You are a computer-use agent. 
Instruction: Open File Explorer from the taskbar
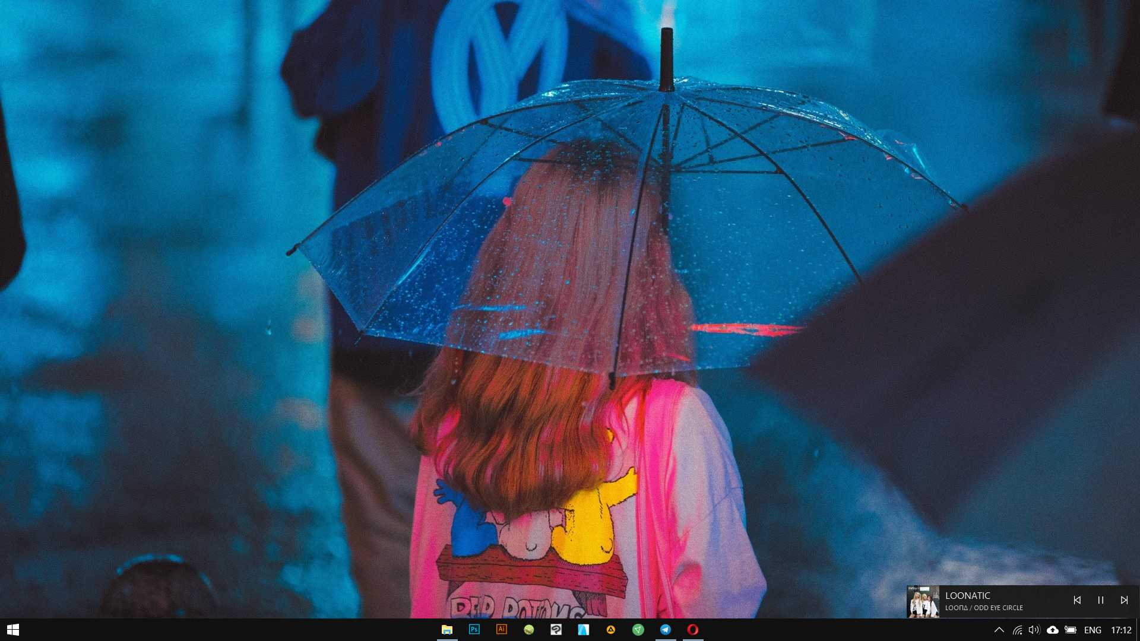click(x=447, y=630)
